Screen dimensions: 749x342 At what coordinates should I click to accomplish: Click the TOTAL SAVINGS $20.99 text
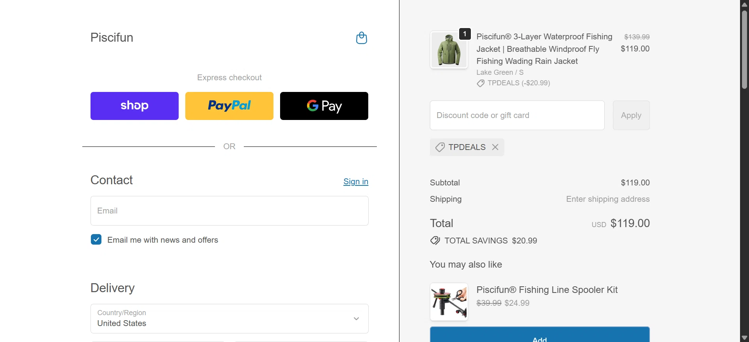coord(491,241)
